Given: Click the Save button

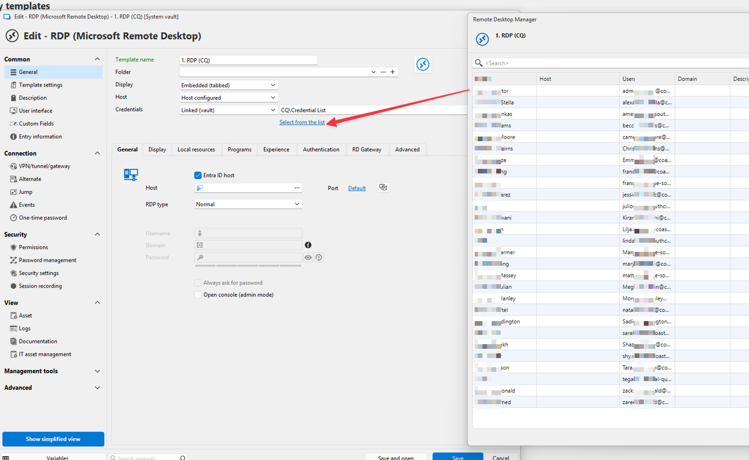Looking at the screenshot, I should click(x=458, y=457).
